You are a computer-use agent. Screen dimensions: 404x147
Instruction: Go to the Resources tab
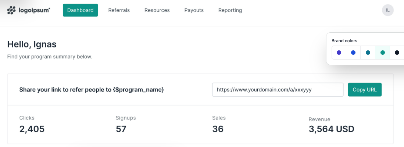point(157,10)
